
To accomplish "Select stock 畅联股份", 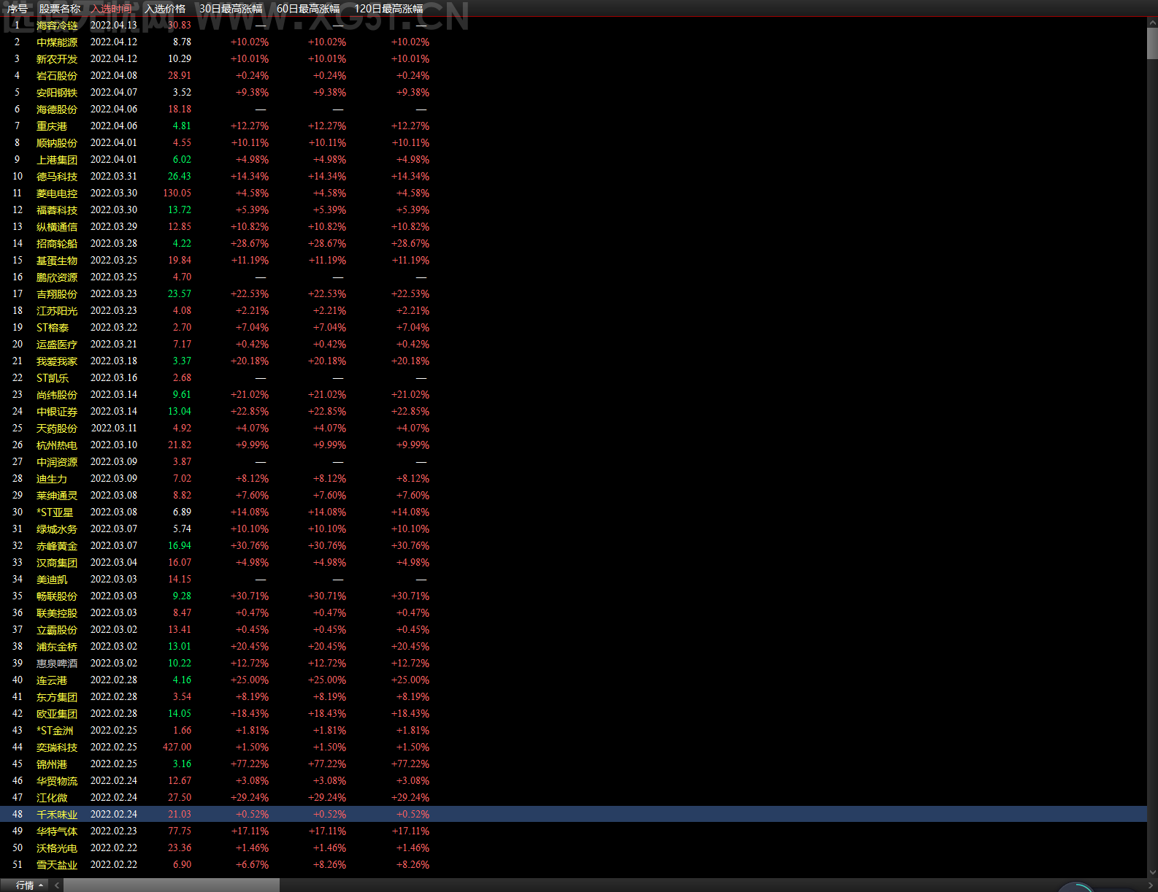I will point(57,596).
